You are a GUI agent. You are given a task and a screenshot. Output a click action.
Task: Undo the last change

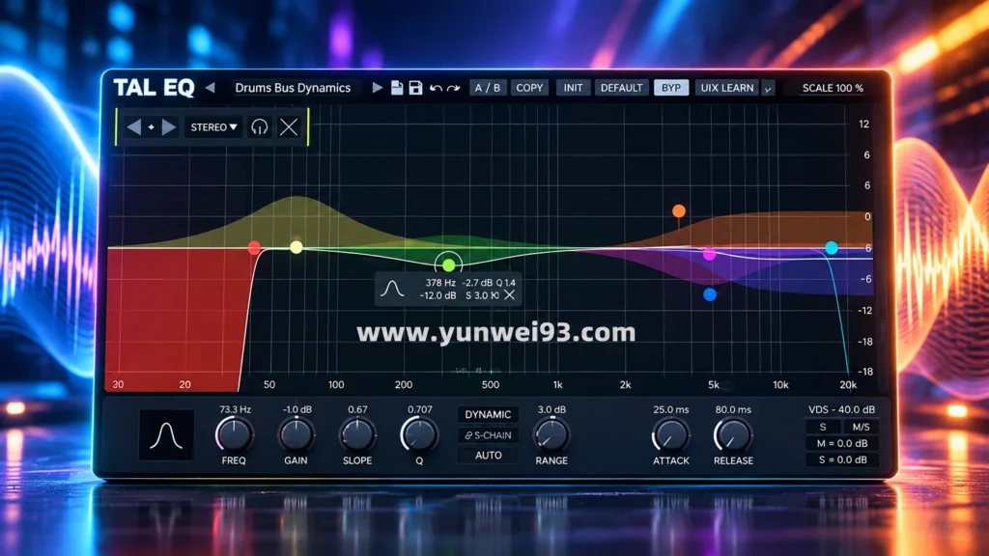point(436,88)
